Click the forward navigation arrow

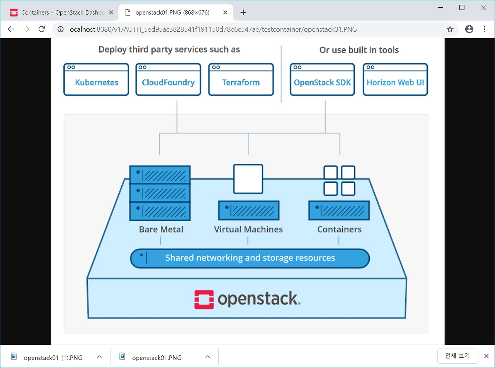click(x=26, y=29)
